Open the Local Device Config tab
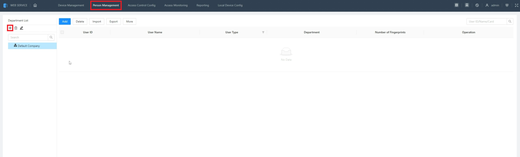This screenshot has height=157, width=520. point(230,5)
